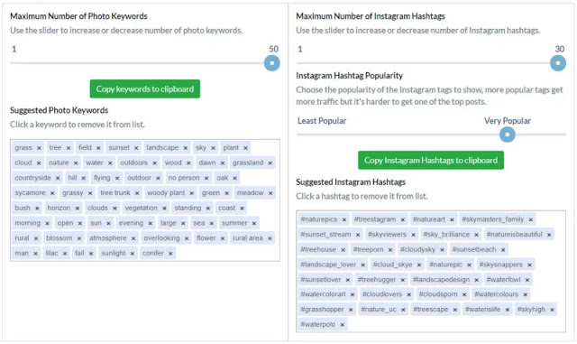Delete '#skyhigh' hashtag with its x
This screenshot has width=577, height=344.
552,310
